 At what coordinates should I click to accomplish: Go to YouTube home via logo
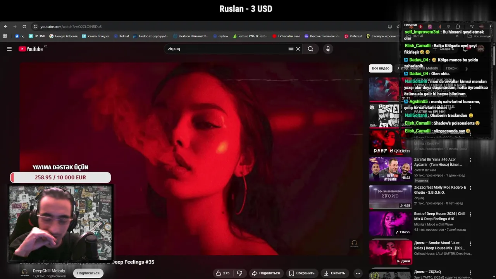pos(31,49)
